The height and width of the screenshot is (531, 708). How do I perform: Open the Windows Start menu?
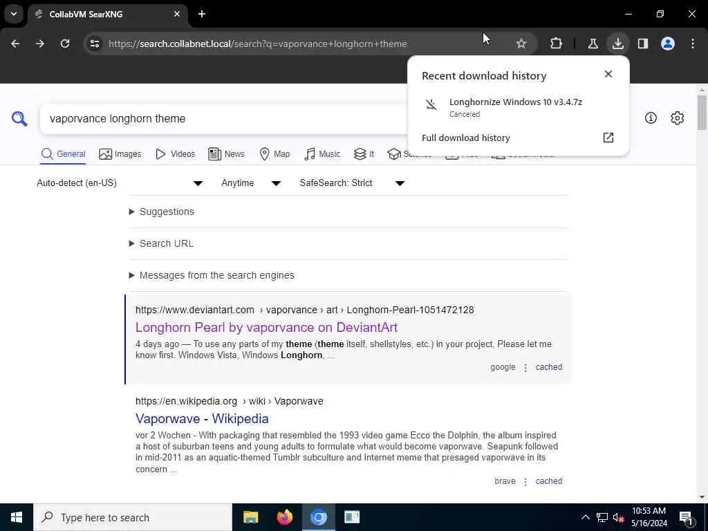click(x=17, y=517)
